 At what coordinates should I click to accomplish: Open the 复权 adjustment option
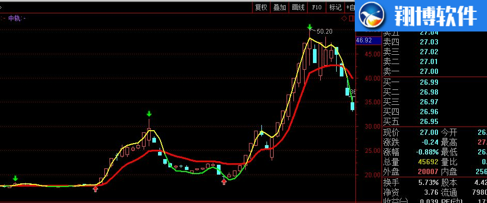(261, 7)
